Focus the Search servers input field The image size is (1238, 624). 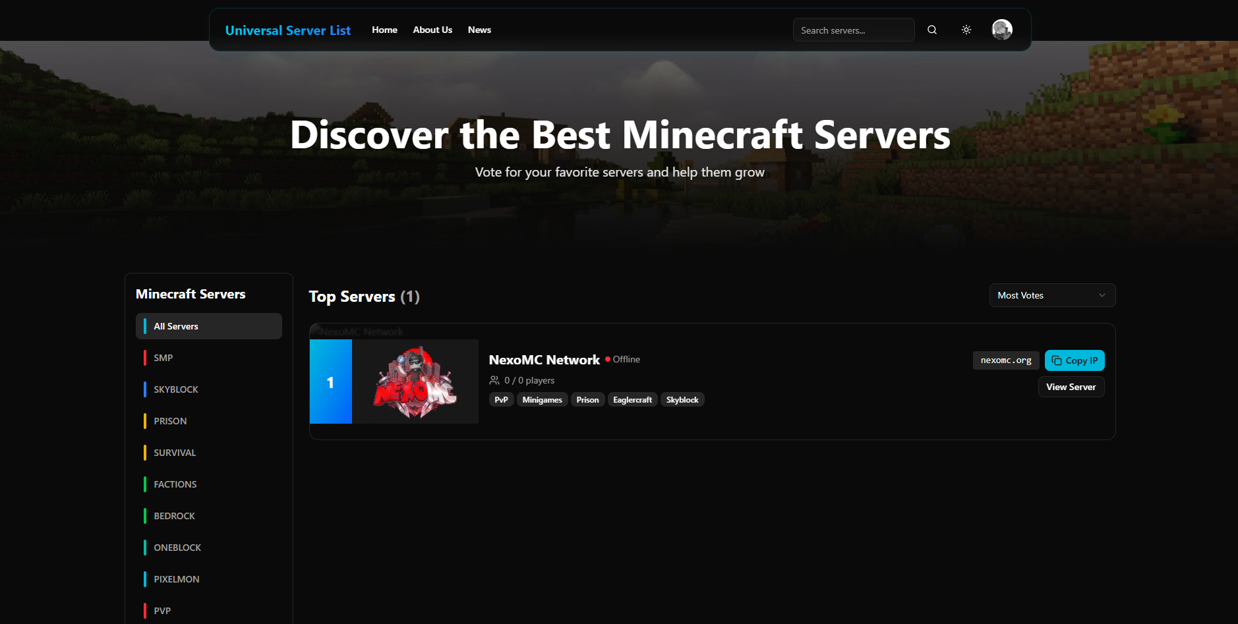[853, 30]
